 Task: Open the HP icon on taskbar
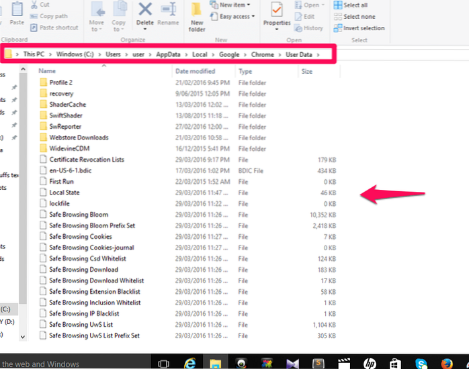click(x=370, y=363)
